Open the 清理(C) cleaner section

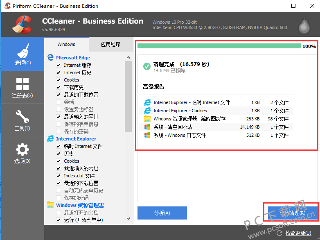click(x=23, y=54)
